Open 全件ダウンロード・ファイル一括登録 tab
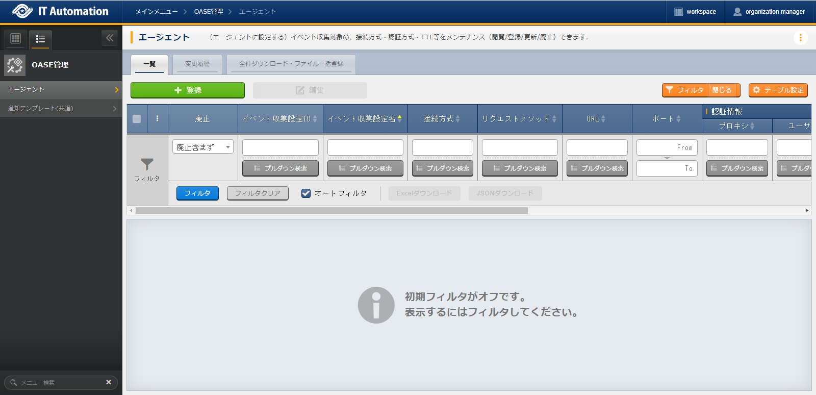Image resolution: width=816 pixels, height=395 pixels. 291,64
